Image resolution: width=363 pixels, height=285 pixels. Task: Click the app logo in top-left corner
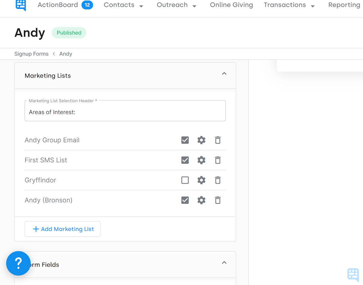coord(20,5)
